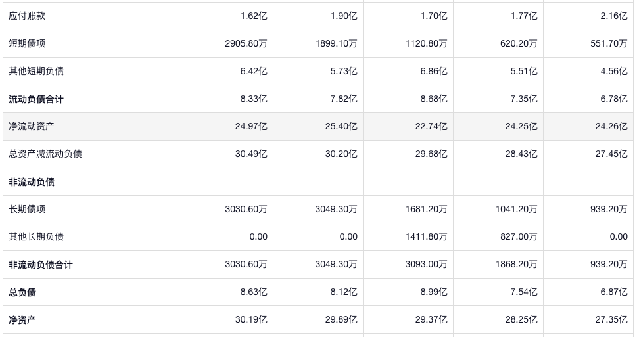Select the 30.19亿 净资产 value

pos(251,320)
